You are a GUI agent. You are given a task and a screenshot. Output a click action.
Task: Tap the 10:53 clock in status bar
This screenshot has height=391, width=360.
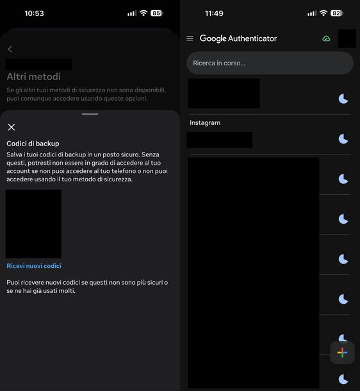tap(34, 13)
